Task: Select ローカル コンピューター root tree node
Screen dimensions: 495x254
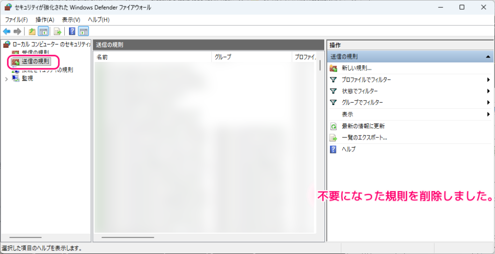Action: click(46, 44)
